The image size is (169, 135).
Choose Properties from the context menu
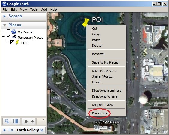[99, 113]
